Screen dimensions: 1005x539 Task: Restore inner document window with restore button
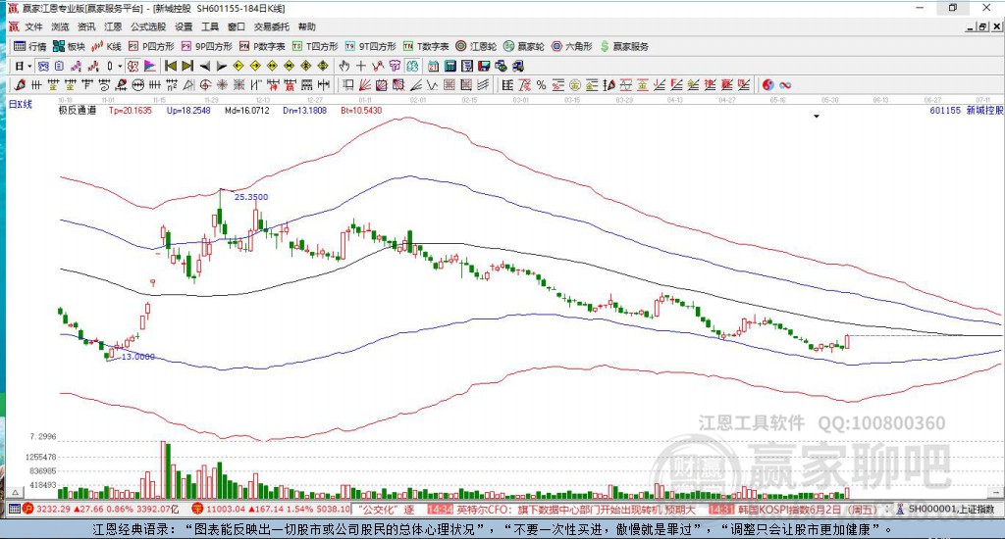coord(983,26)
